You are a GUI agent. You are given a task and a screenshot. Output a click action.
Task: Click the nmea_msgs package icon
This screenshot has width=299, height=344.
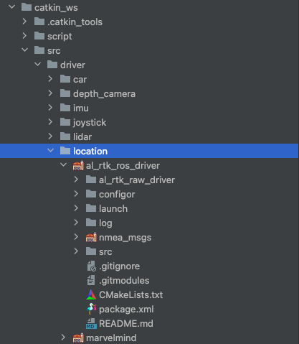click(x=91, y=237)
